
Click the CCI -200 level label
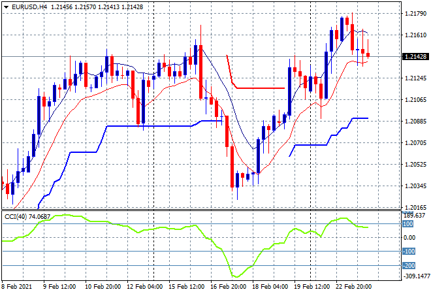coord(409,266)
